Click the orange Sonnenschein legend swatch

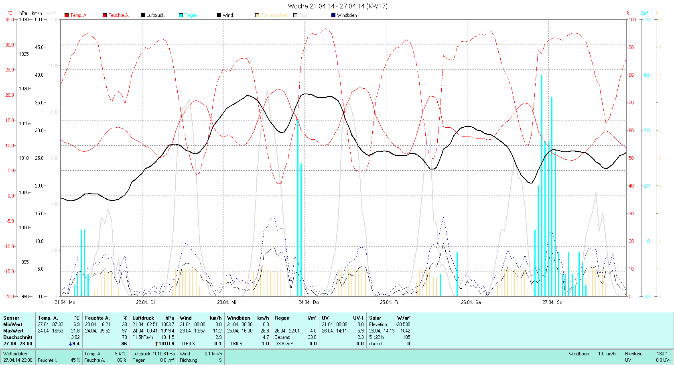click(x=257, y=15)
